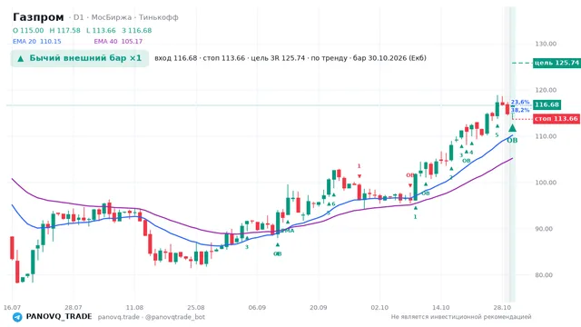Click the Не является инвестиционной рекомендацией disclaimer
The height and width of the screenshot is (327, 581).
[461, 317]
